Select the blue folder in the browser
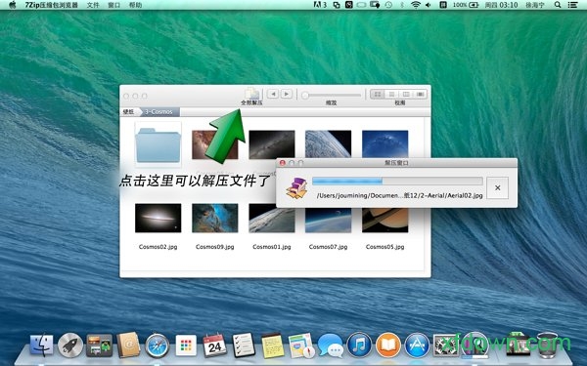 (x=158, y=144)
